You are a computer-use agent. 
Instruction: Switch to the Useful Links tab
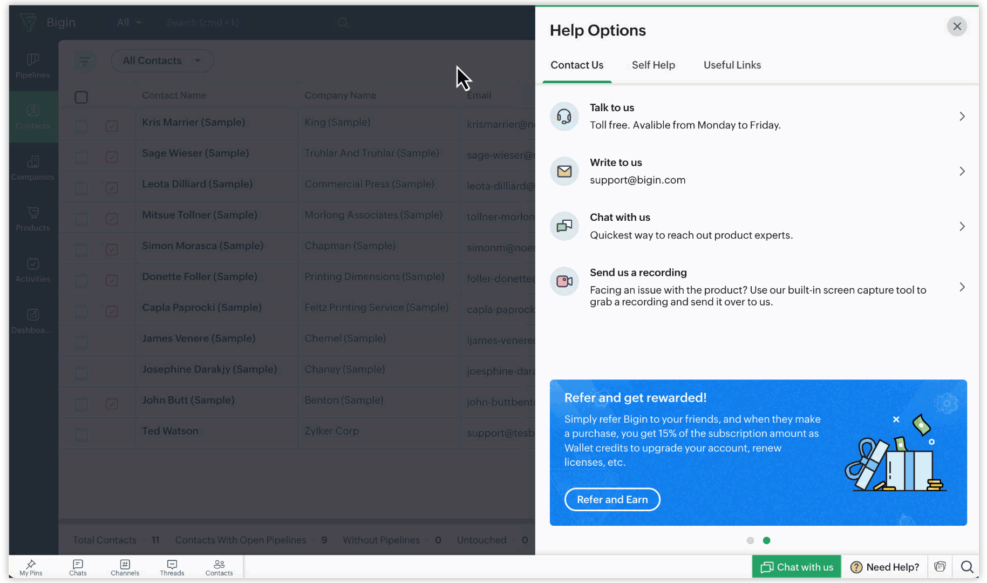tap(732, 65)
